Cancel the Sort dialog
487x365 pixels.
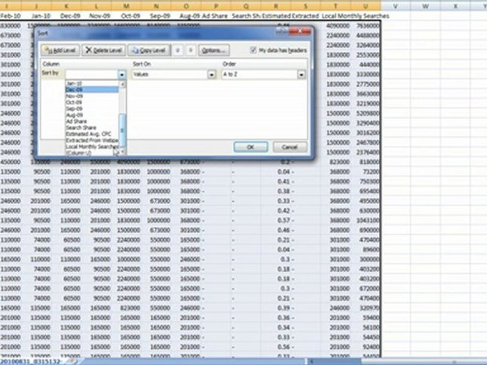290,147
